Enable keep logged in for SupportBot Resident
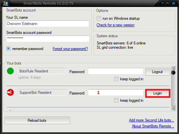Viewport: 179px width, 134px height. point(116,100)
